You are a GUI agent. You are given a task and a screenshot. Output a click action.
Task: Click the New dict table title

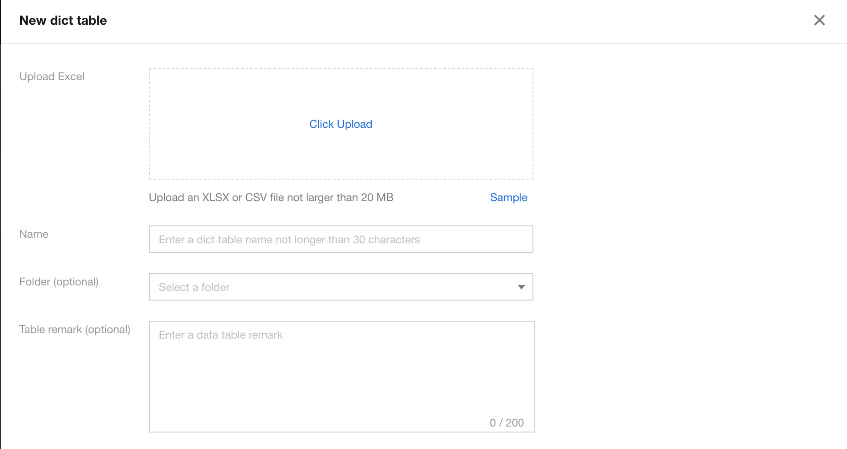(63, 21)
